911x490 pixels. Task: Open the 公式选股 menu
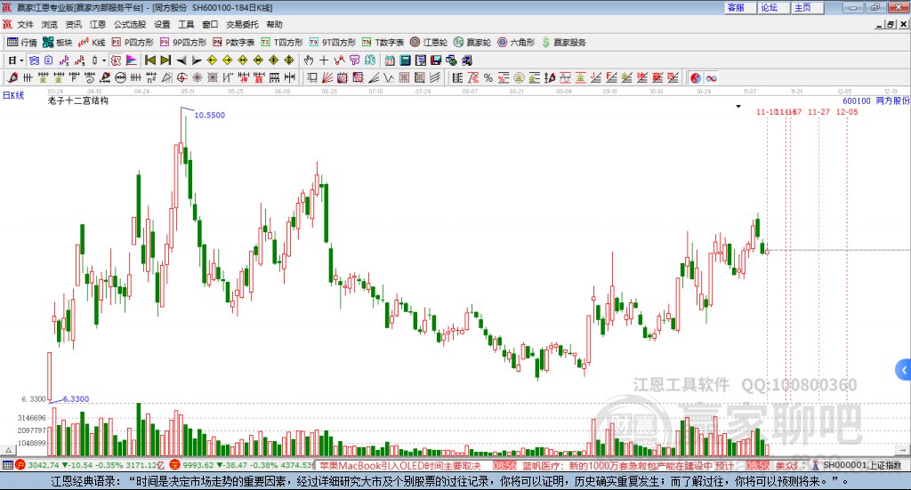(130, 24)
